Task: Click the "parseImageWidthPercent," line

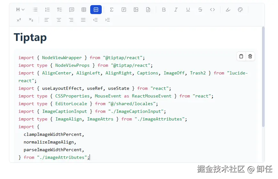Action: coord(54,150)
